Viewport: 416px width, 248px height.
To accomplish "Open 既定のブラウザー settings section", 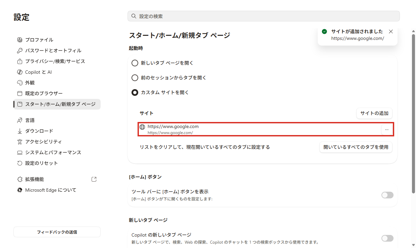I will coord(57,94).
